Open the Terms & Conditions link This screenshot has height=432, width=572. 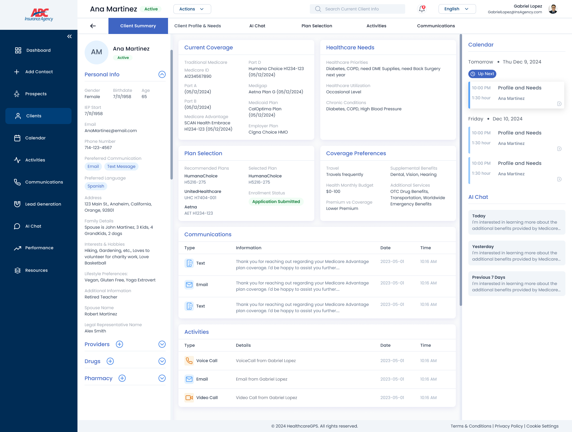[471, 426]
